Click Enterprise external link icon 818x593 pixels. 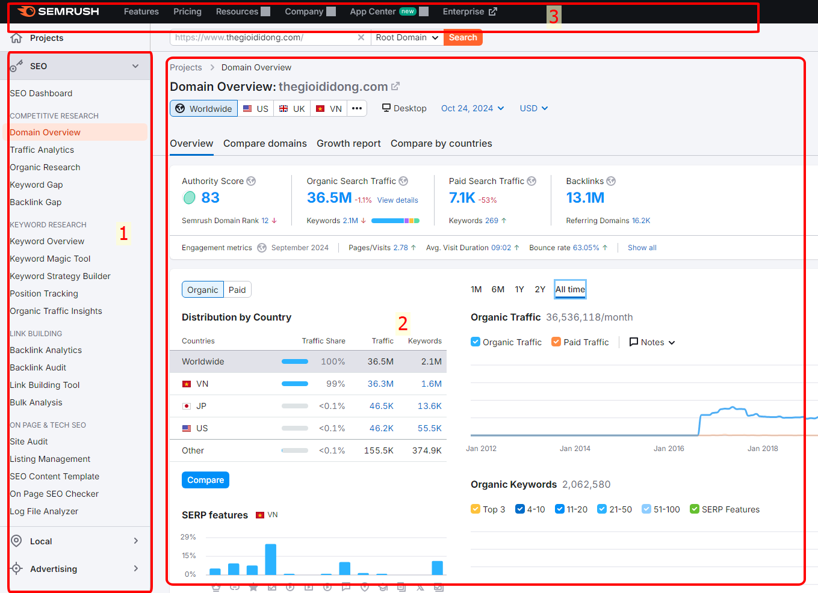[x=493, y=11]
